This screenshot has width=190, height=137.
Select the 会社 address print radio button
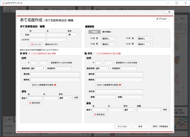[x=94, y=53]
